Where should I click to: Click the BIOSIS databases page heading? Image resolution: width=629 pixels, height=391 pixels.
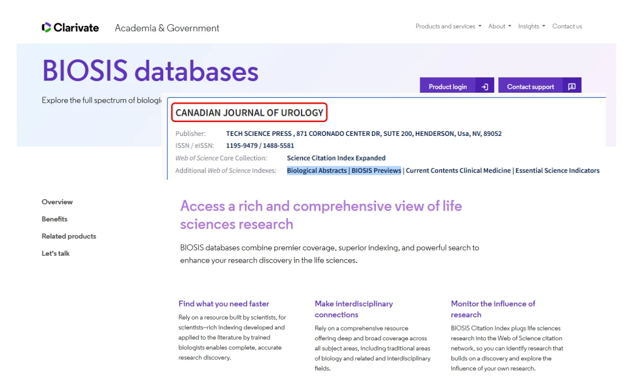click(x=150, y=71)
